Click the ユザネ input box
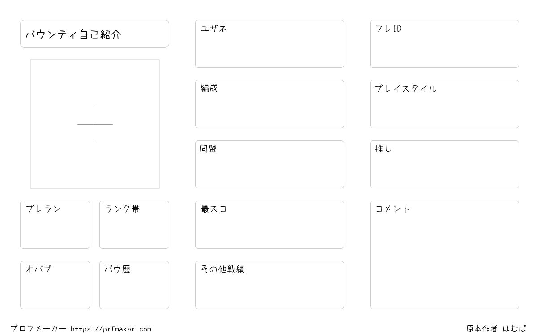 pyautogui.click(x=269, y=44)
